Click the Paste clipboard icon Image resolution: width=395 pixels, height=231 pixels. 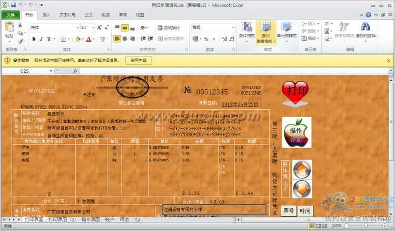coord(9,27)
